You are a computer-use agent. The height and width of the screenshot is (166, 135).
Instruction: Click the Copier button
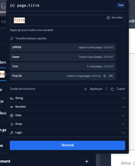coord(118,89)
